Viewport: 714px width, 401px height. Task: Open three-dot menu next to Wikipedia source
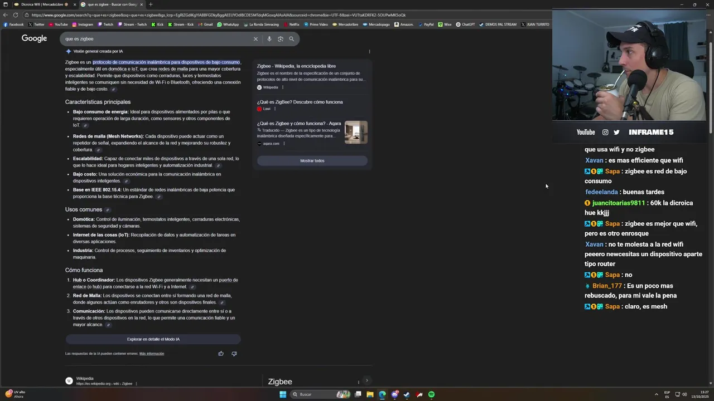(283, 87)
